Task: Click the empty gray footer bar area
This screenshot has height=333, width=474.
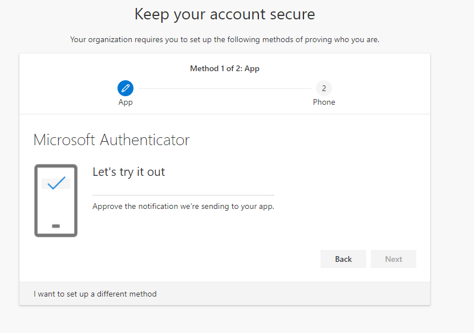Action: [293, 294]
